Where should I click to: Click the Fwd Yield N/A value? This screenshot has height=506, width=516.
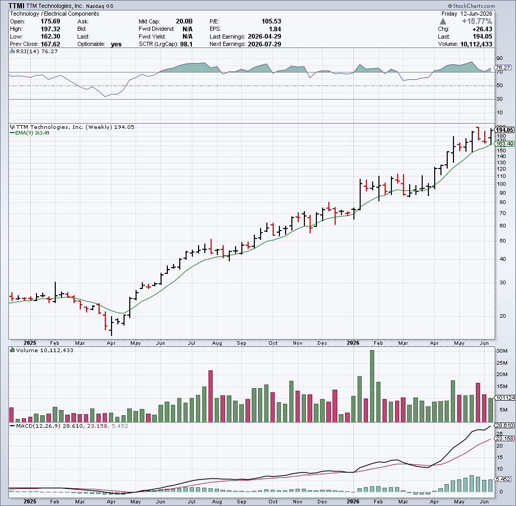click(187, 37)
